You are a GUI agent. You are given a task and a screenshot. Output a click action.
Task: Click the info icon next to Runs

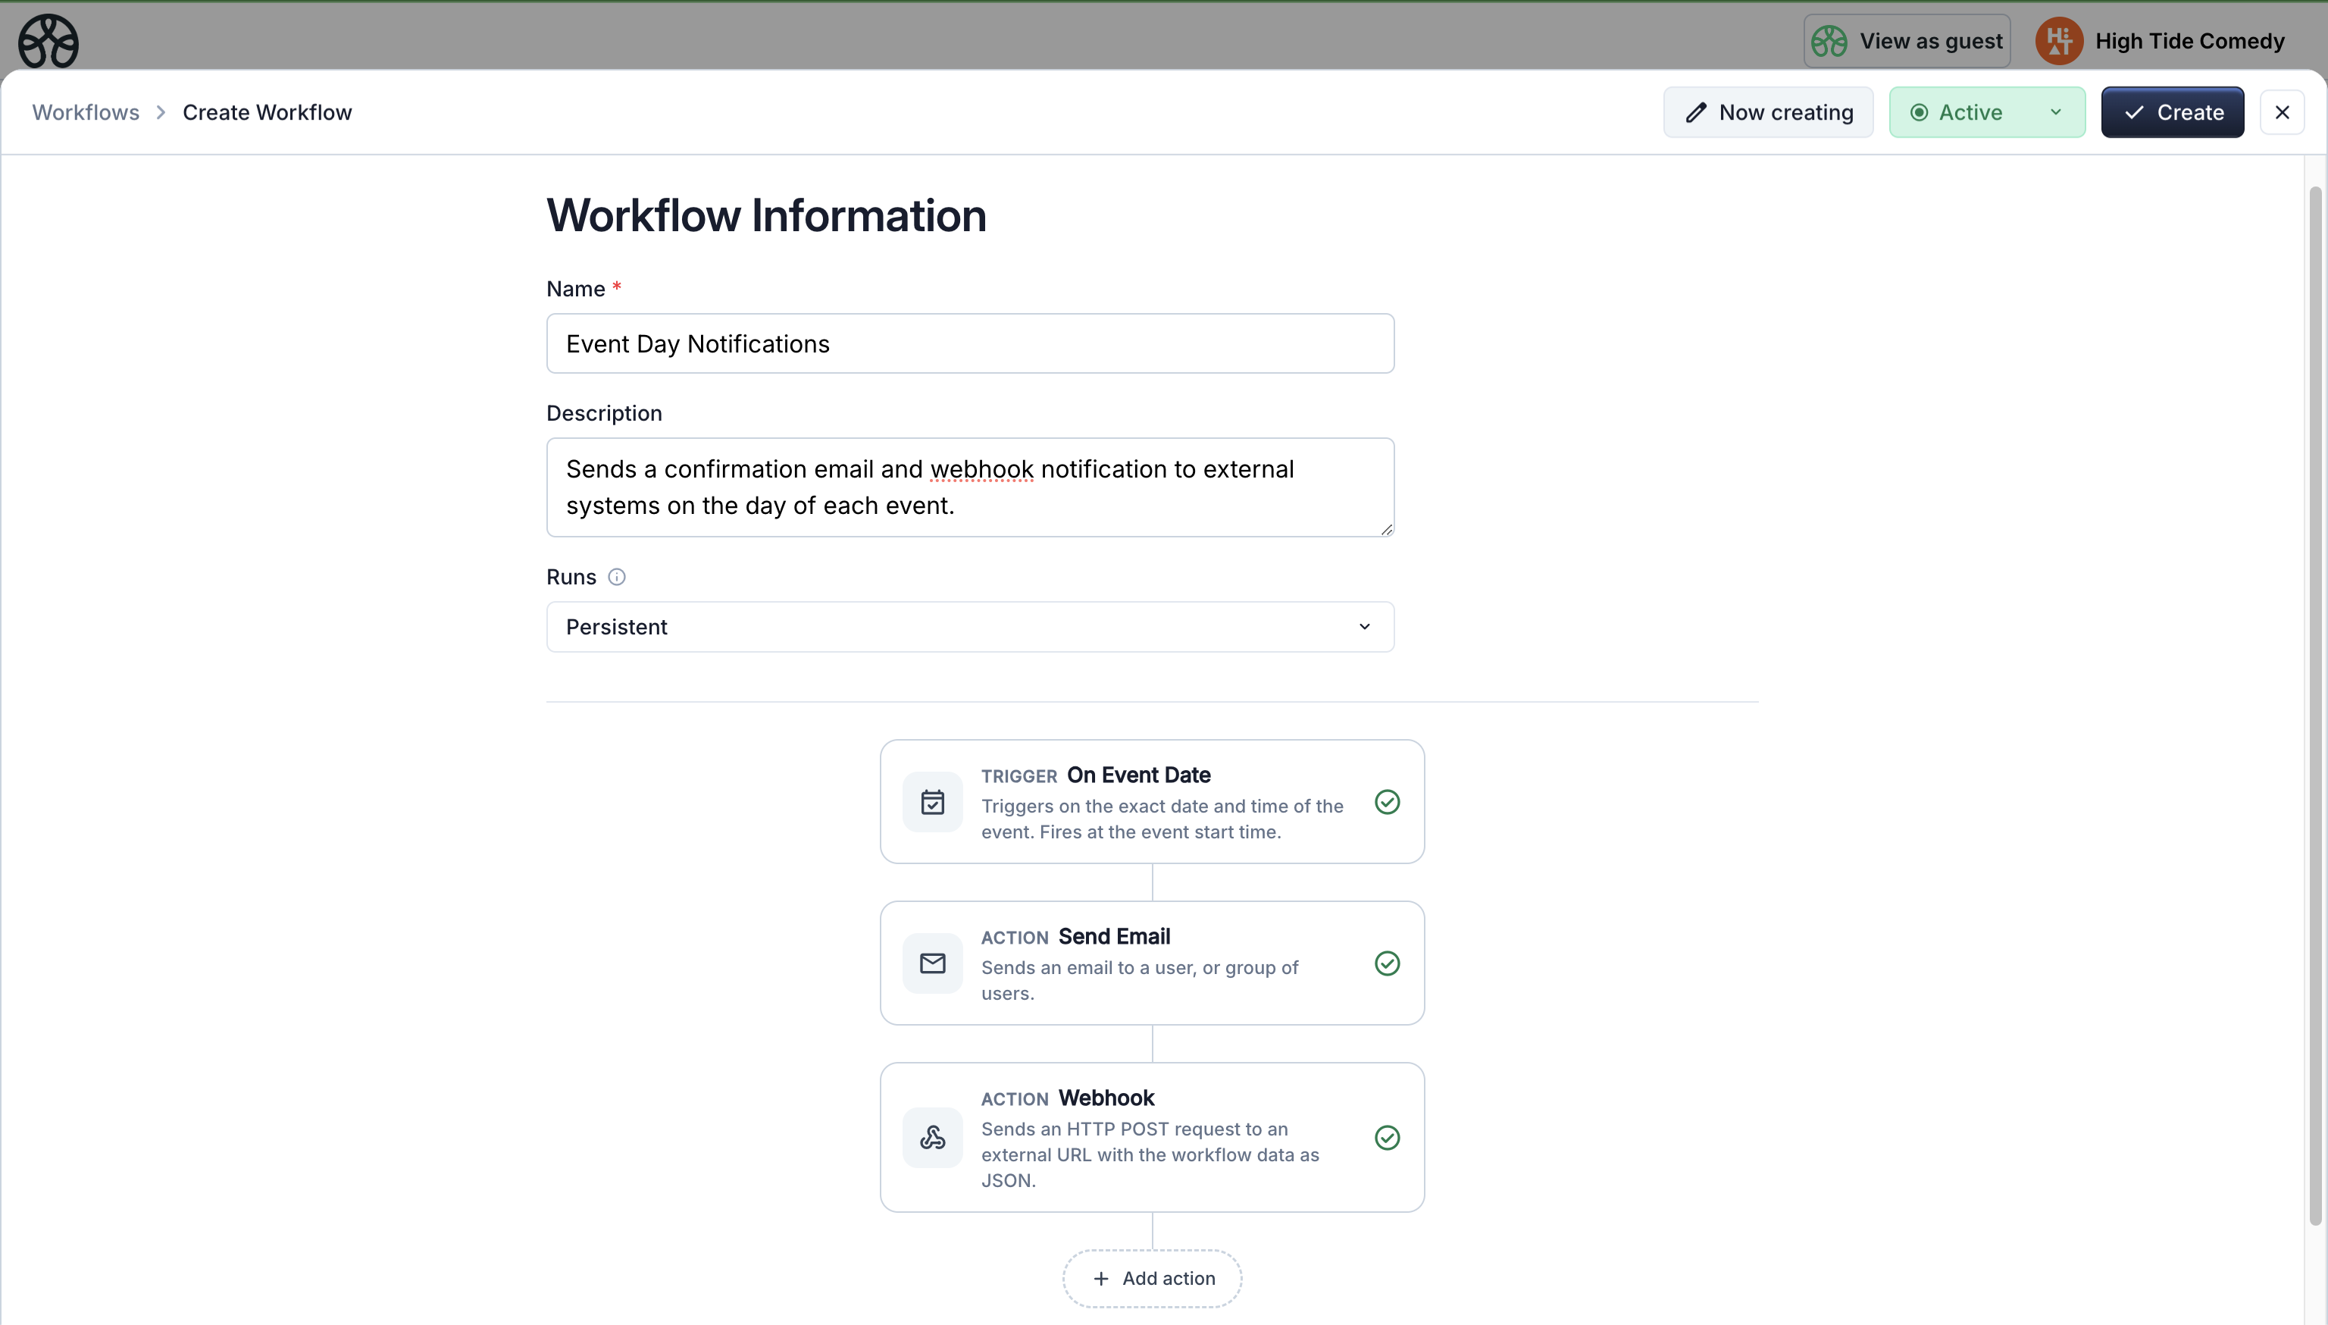point(617,577)
